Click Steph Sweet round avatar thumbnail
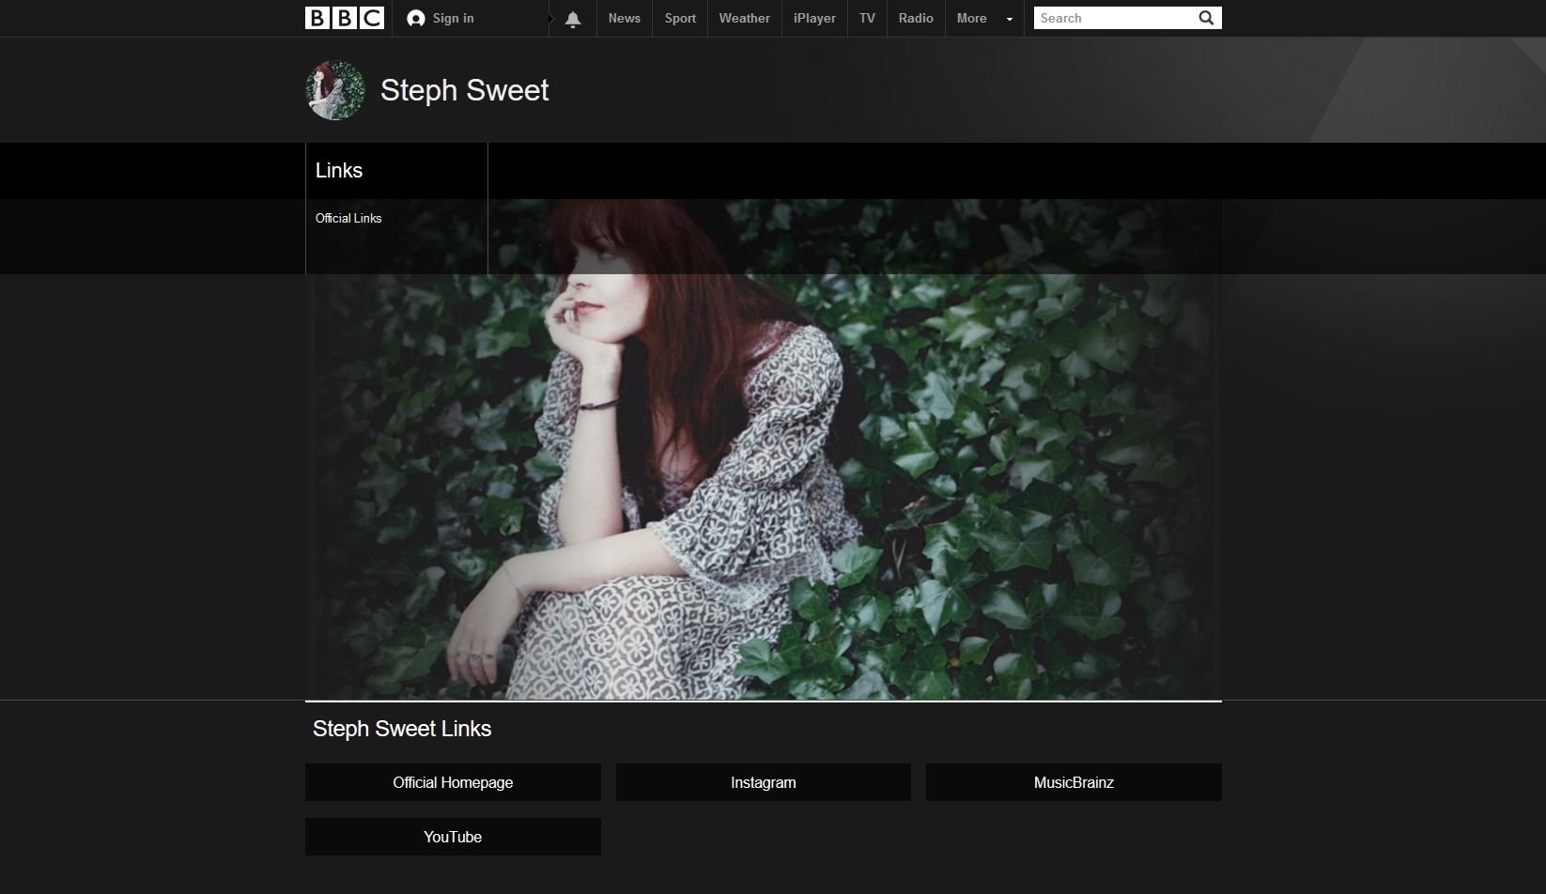1546x894 pixels. [x=335, y=90]
